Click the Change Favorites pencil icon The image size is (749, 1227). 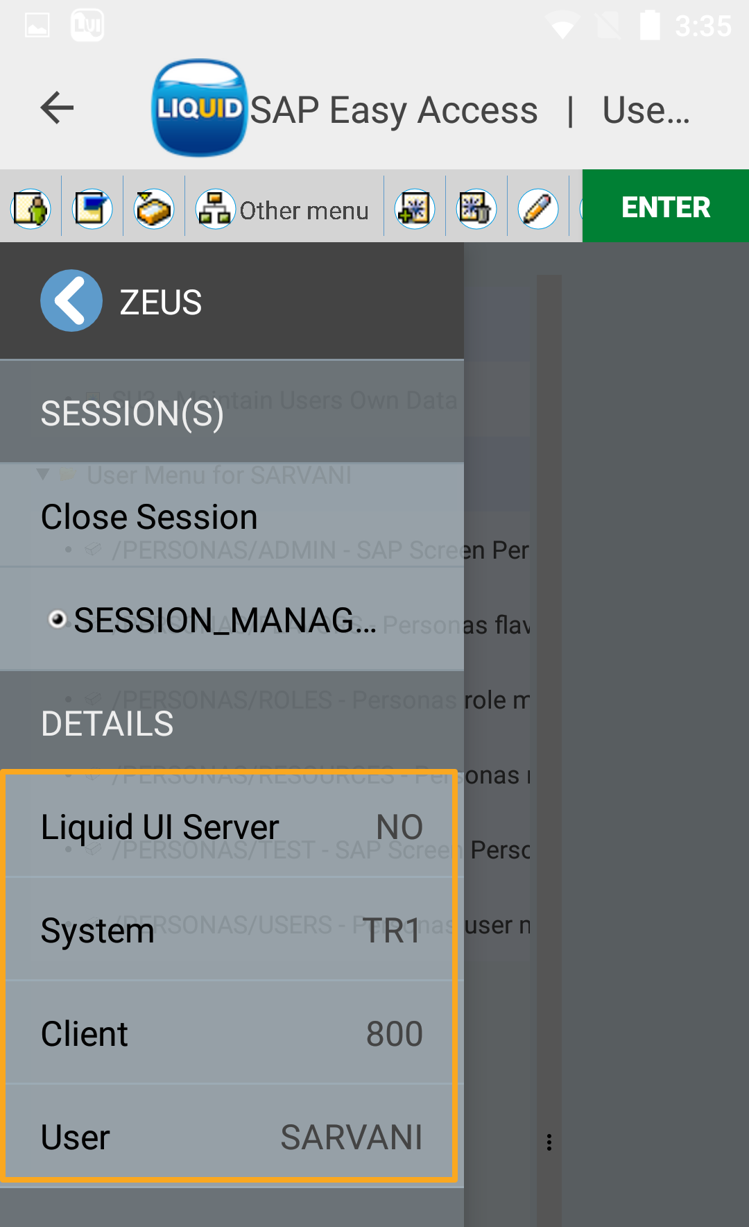coord(538,208)
